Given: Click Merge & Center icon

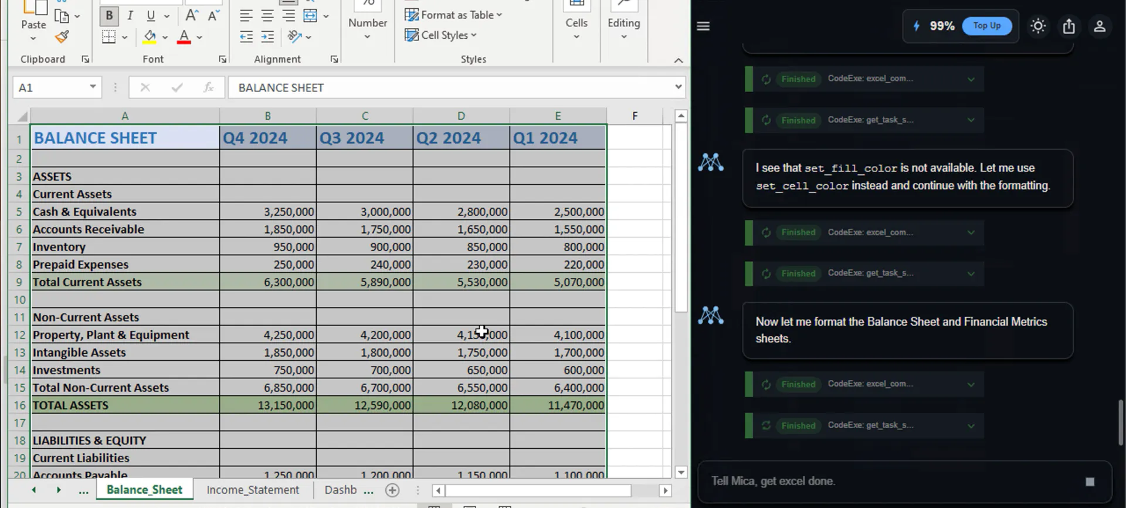Looking at the screenshot, I should [310, 16].
